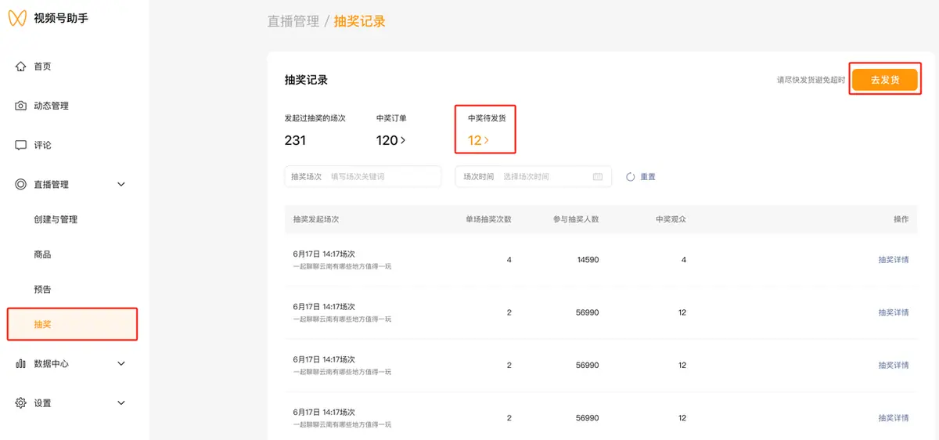The image size is (939, 440).
Task: Focus the 抽奖场次 keyword input field
Action: (x=363, y=176)
